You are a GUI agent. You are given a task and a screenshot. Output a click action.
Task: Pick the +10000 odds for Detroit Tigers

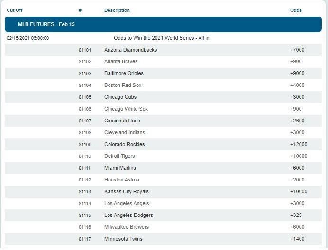tap(299, 156)
